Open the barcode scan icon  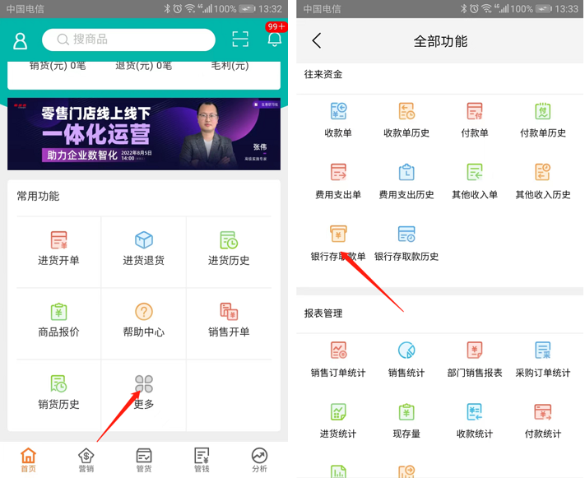pos(240,39)
